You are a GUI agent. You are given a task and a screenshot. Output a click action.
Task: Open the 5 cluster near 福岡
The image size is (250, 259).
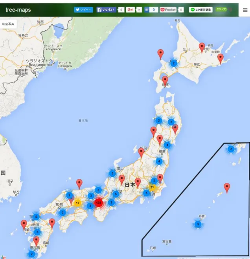click(x=36, y=217)
